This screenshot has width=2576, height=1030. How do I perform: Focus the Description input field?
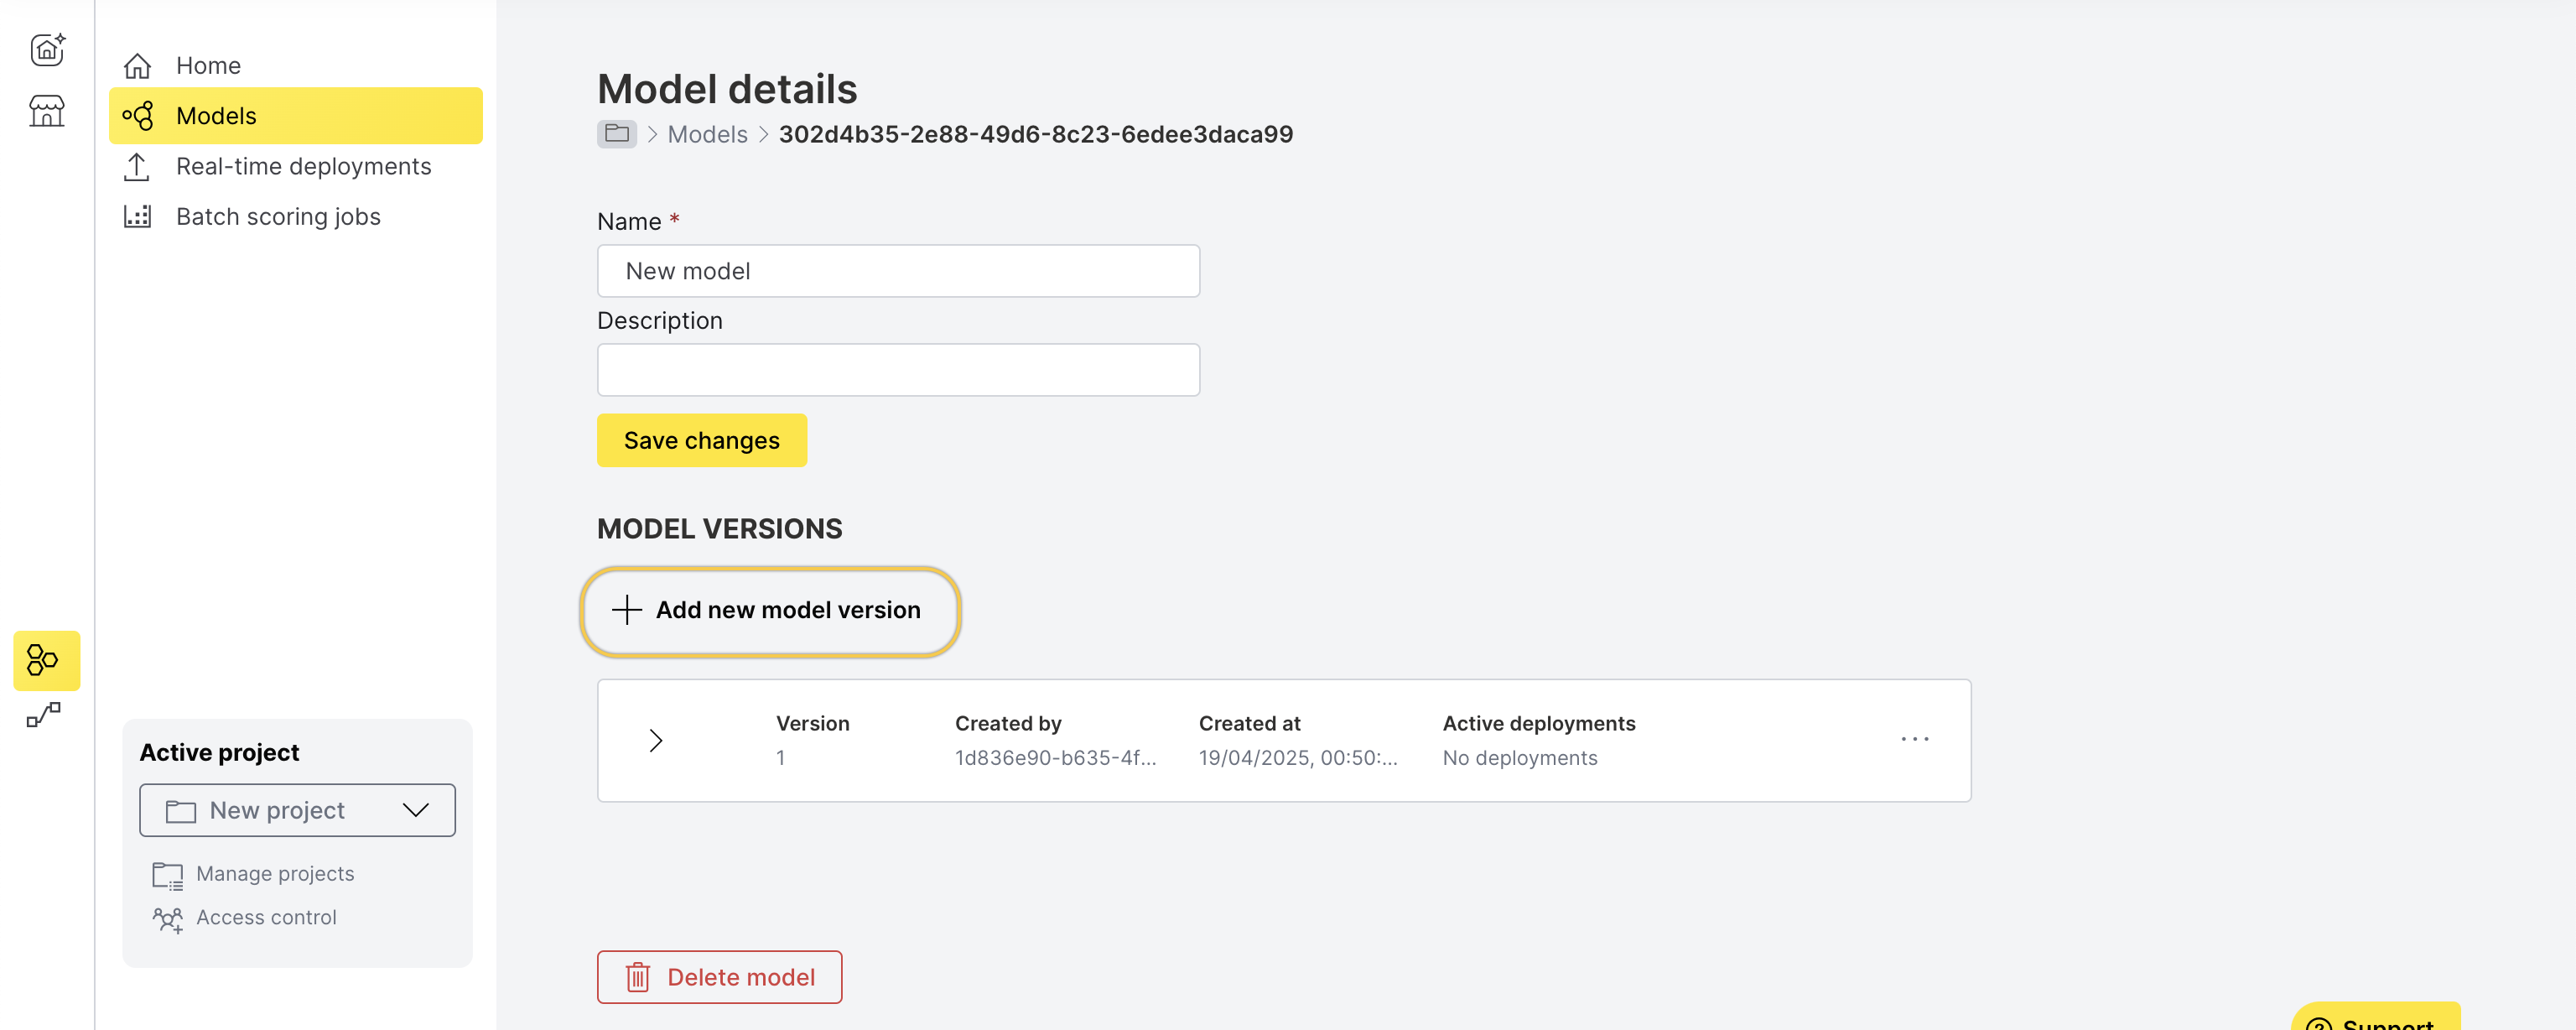[898, 370]
